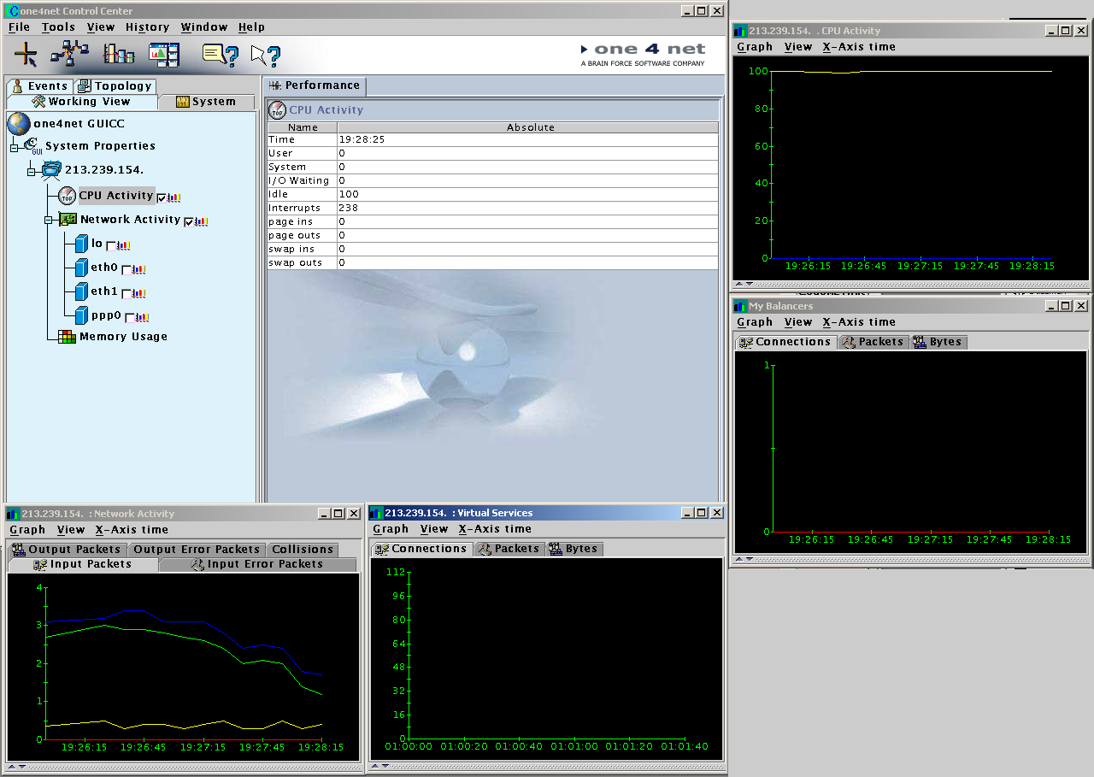Screen dimensions: 1094x777
Task: Enable the eth0 graph checkbox
Action: coord(126,269)
